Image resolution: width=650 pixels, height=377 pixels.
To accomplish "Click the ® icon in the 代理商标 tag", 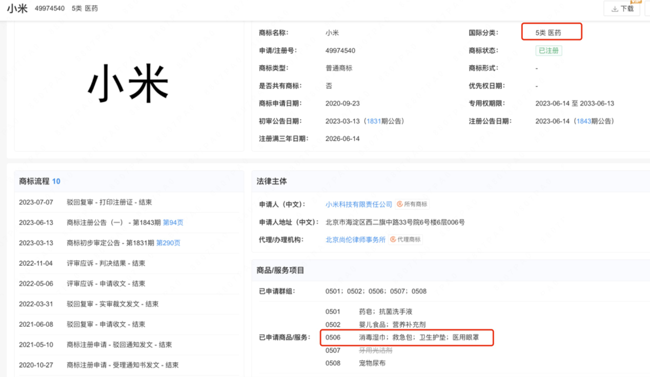I will coord(393,239).
